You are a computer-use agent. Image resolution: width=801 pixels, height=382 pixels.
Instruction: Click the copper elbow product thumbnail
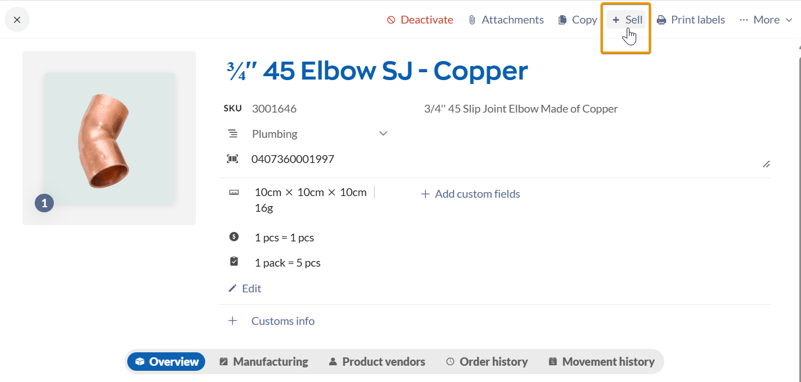(x=109, y=138)
